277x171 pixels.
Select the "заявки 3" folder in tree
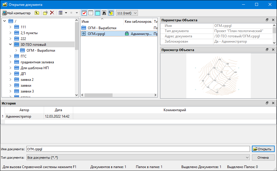coord(27,91)
